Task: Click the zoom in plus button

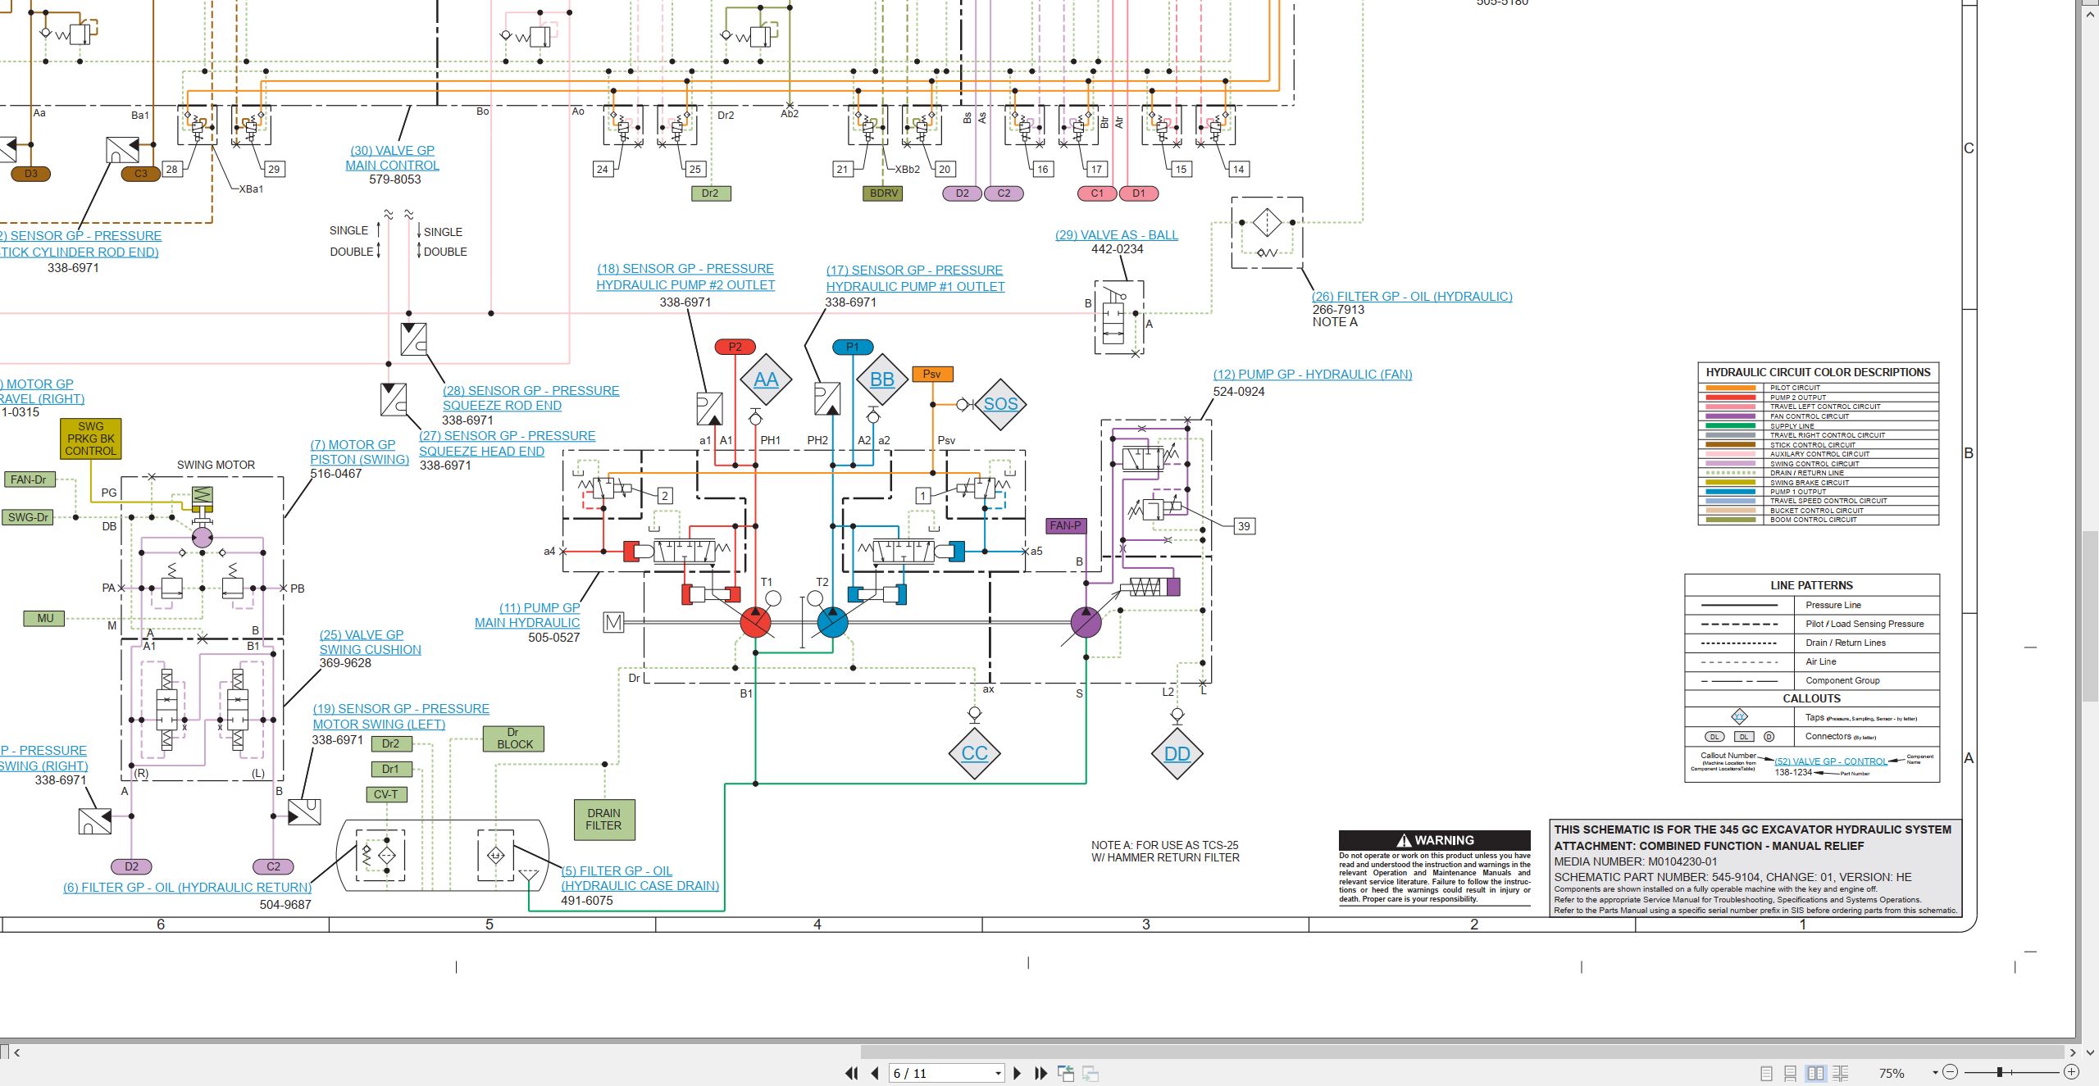Action: (2071, 1072)
